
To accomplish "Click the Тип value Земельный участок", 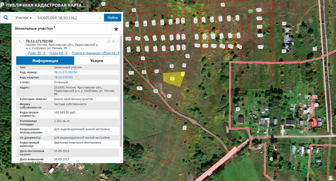I will tap(68, 67).
